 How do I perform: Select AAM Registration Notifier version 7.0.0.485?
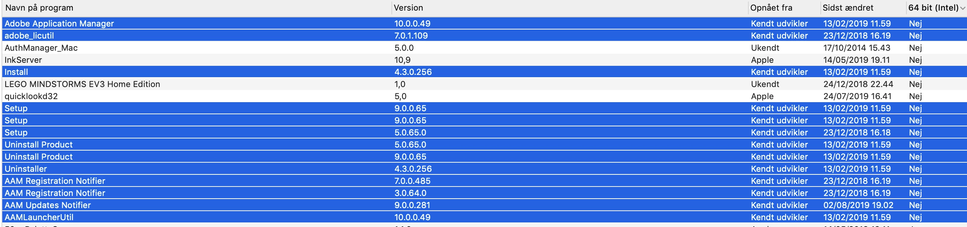(x=485, y=181)
